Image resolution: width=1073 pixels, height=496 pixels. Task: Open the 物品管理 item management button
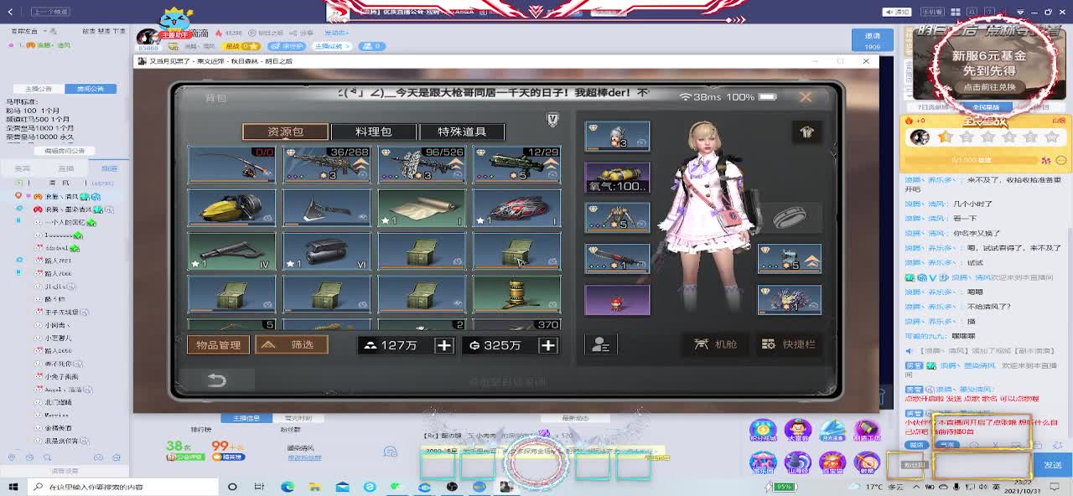click(x=218, y=344)
